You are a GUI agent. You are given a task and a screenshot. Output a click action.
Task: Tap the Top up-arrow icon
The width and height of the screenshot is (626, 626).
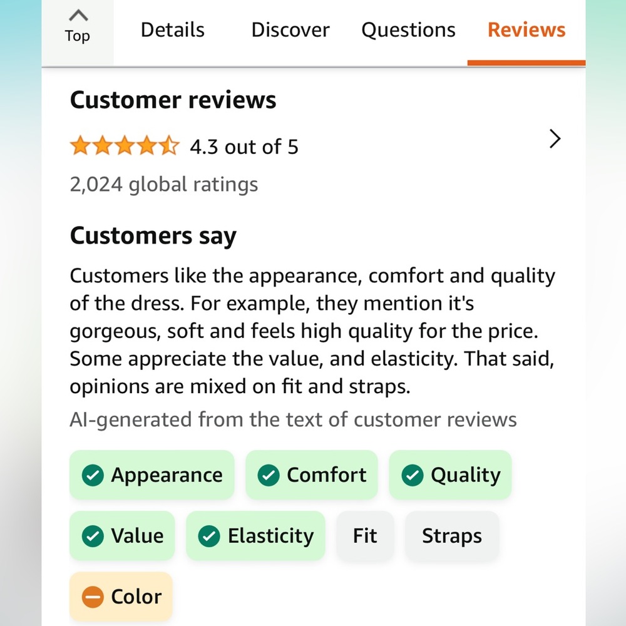pyautogui.click(x=78, y=16)
